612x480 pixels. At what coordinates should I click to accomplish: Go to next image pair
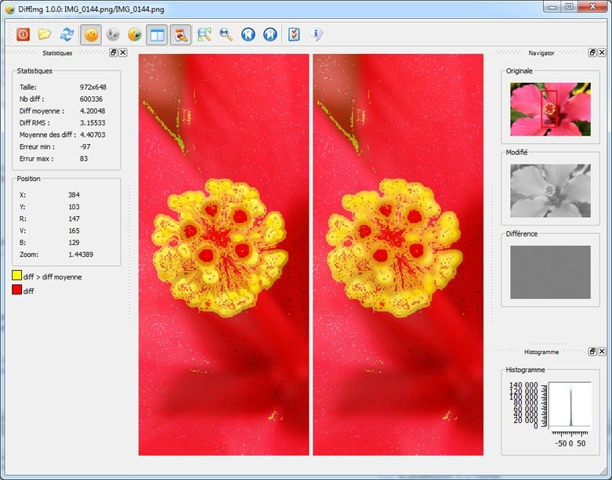(270, 34)
